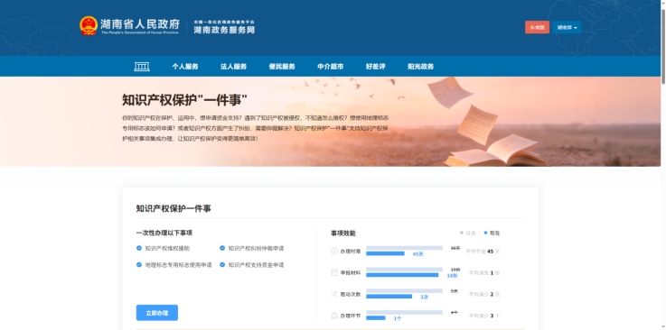Click the 过去 legend marker
This screenshot has width=666, height=330.
tap(462, 233)
